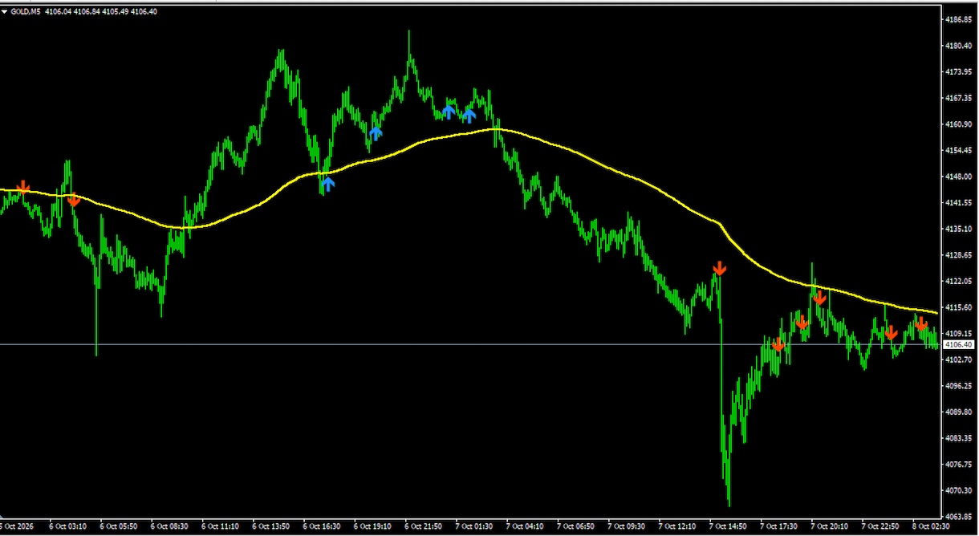
Task: Click the highlighted current price tag 4106.40
Action: [958, 344]
